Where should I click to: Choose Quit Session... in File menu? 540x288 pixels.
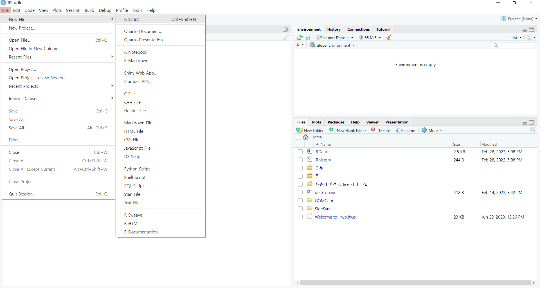(58, 194)
